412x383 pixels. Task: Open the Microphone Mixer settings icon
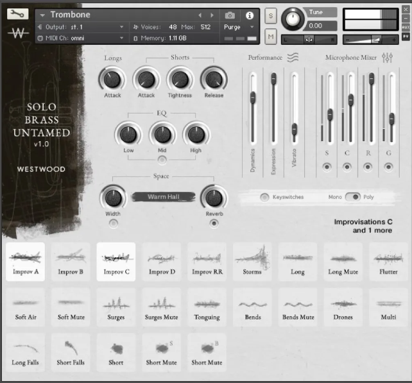coord(387,58)
